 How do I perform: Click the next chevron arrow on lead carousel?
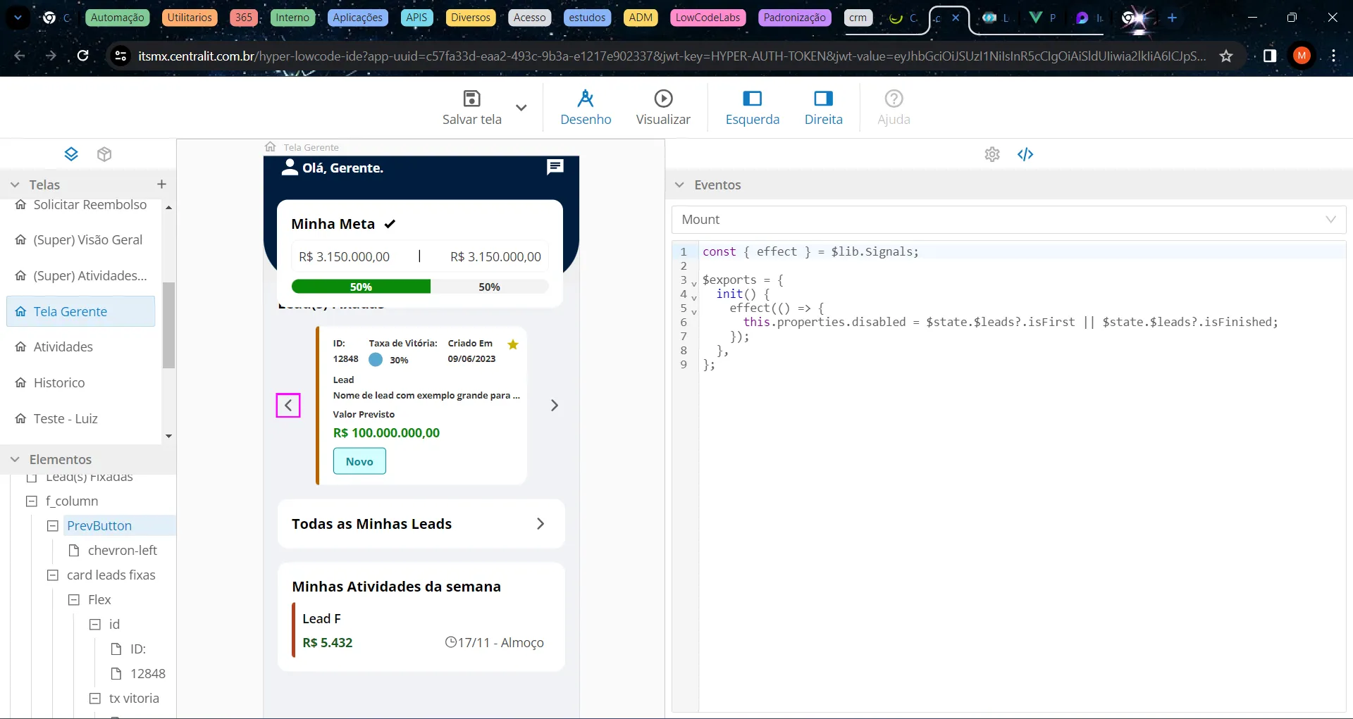(x=555, y=406)
